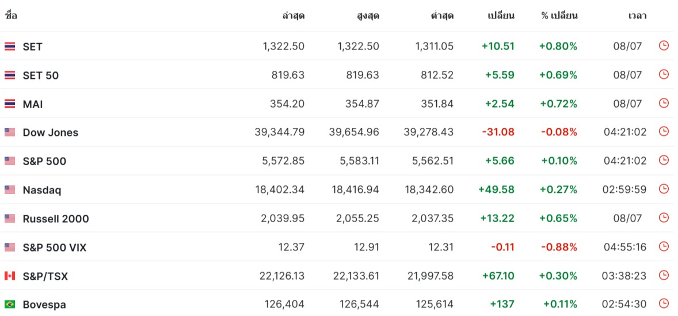The height and width of the screenshot is (316, 678).
Task: Click the US flag beside Russell 2000
Action: pos(10,219)
